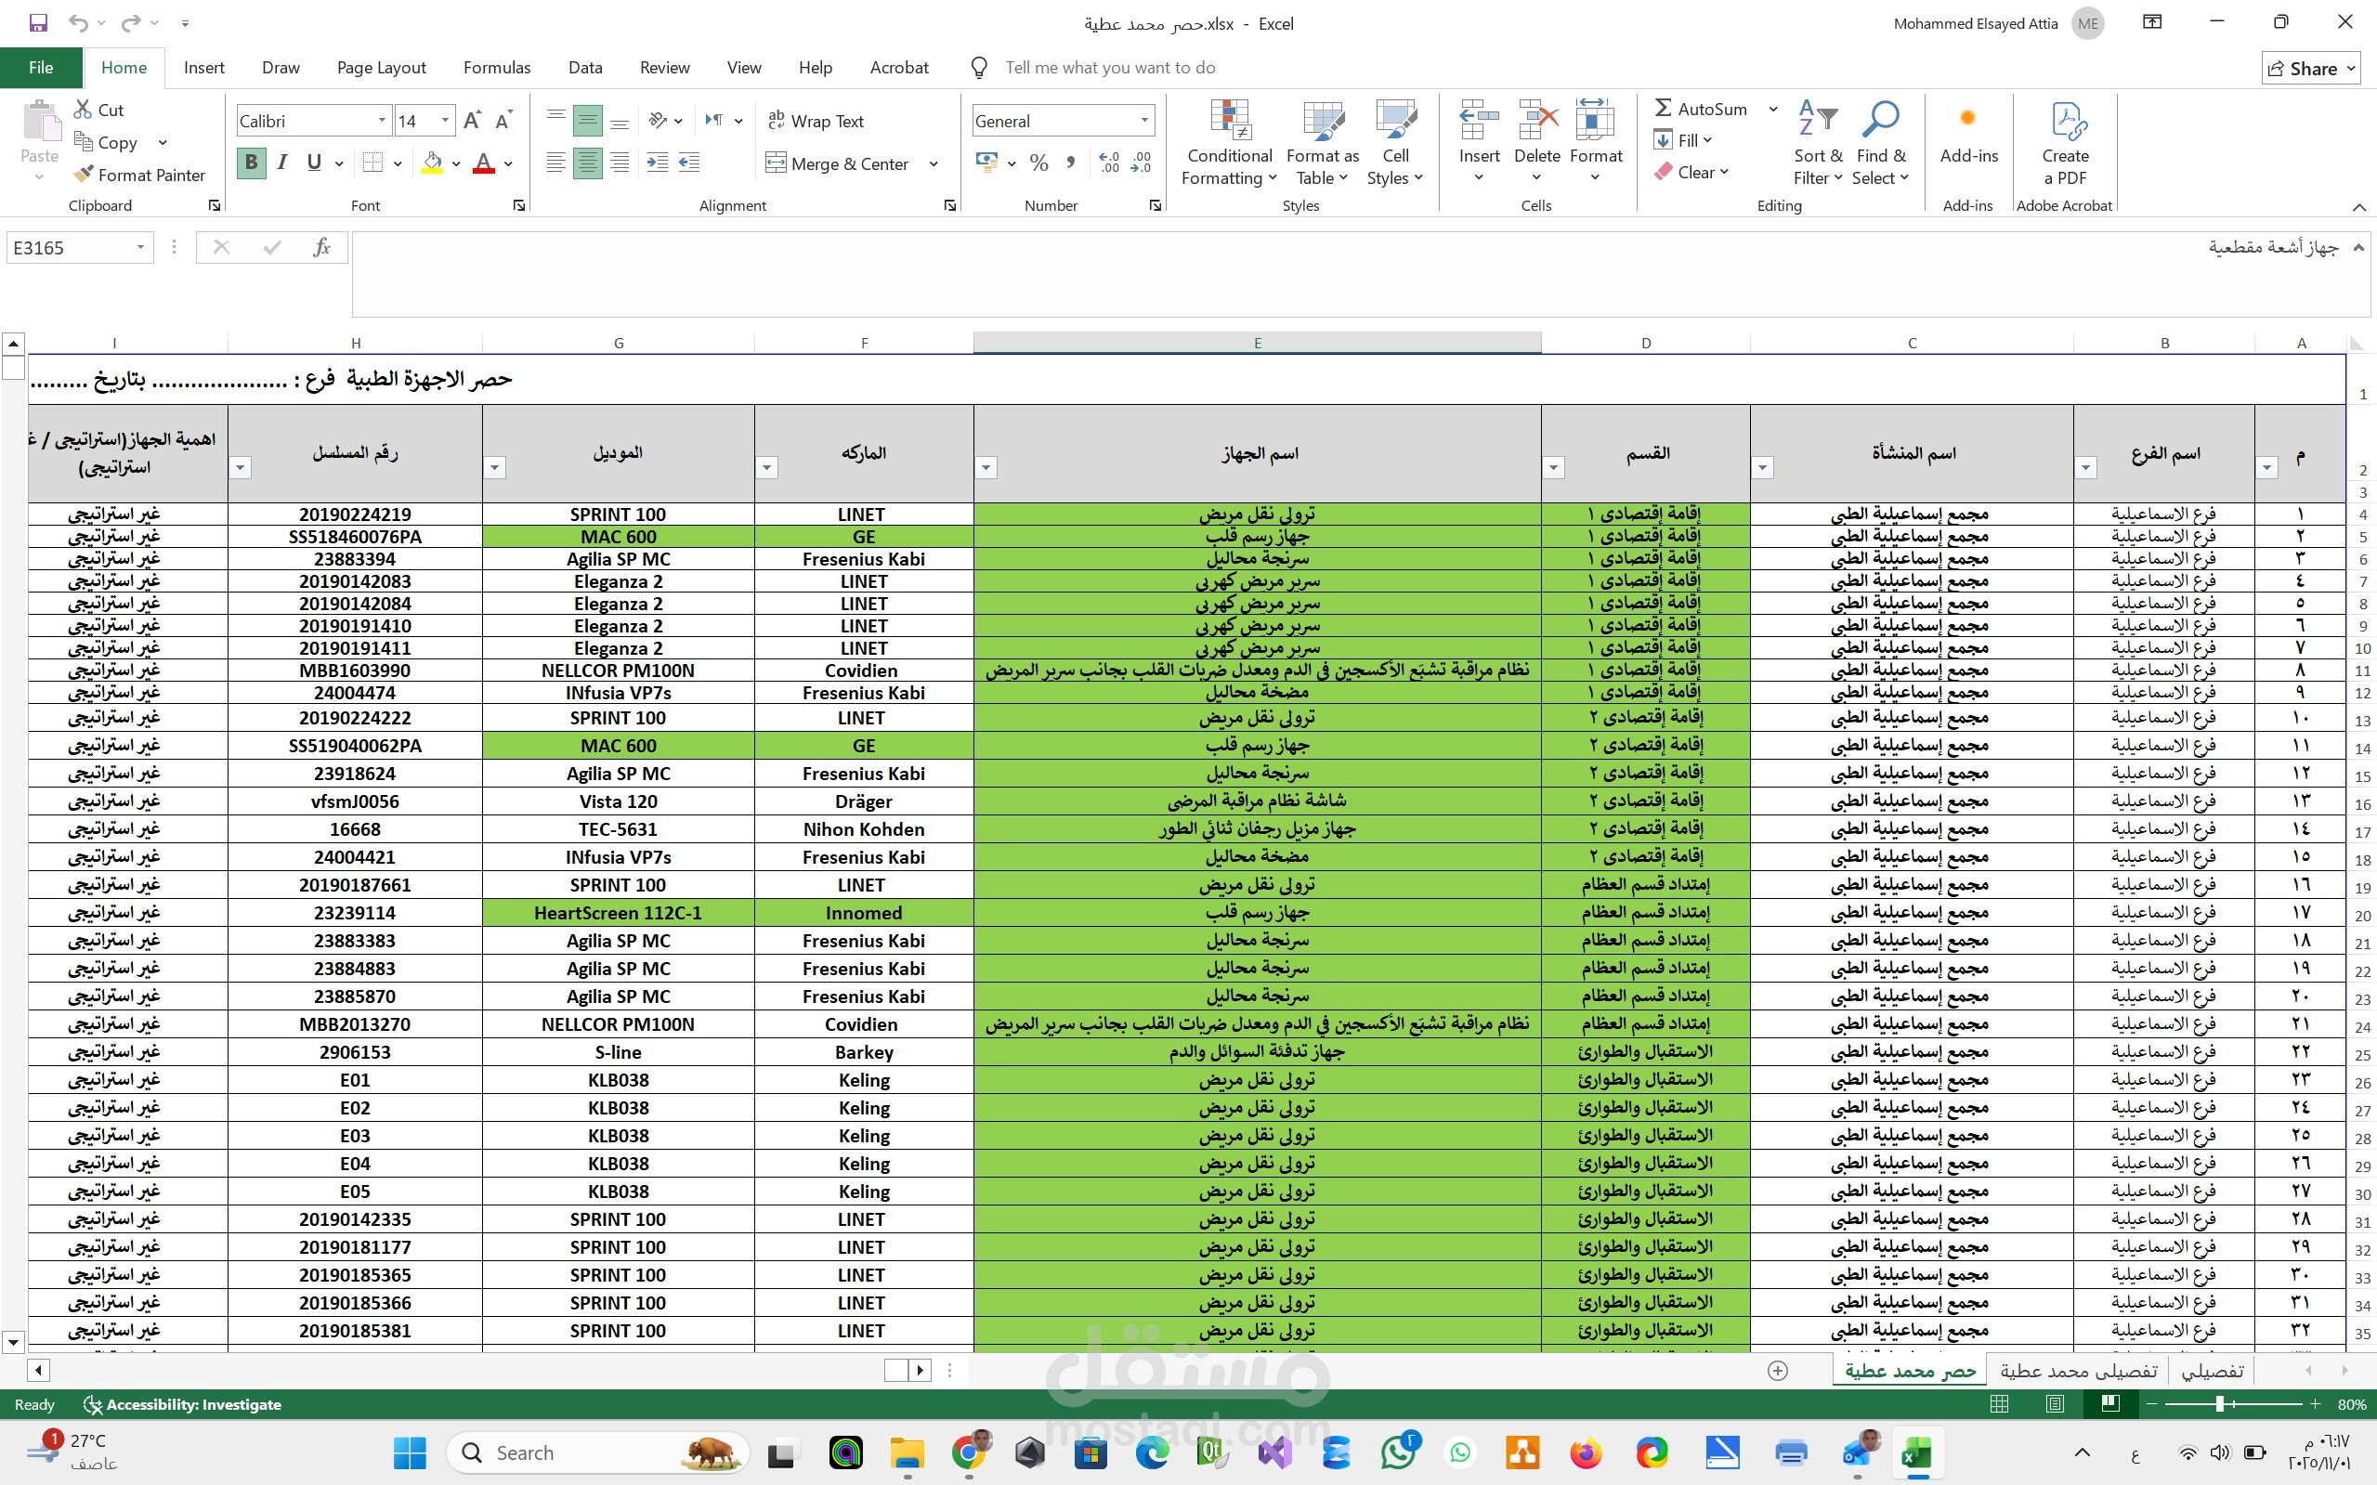Select the تفصيلى محمد عطية sheet tab
The image size is (2377, 1485).
tap(2079, 1370)
